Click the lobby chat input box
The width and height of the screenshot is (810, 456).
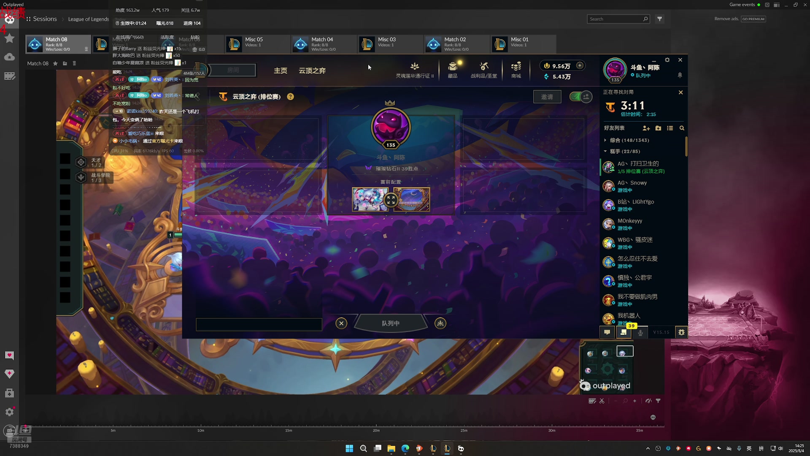tap(259, 324)
